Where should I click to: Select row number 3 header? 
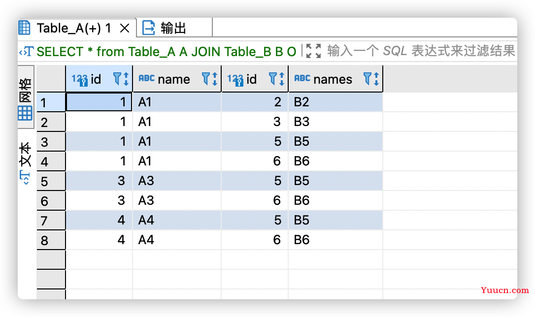[x=51, y=142]
